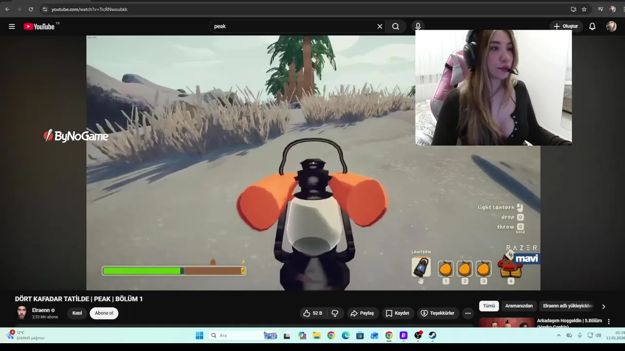View site information icon in address bar
625x351 pixels.
45,9
